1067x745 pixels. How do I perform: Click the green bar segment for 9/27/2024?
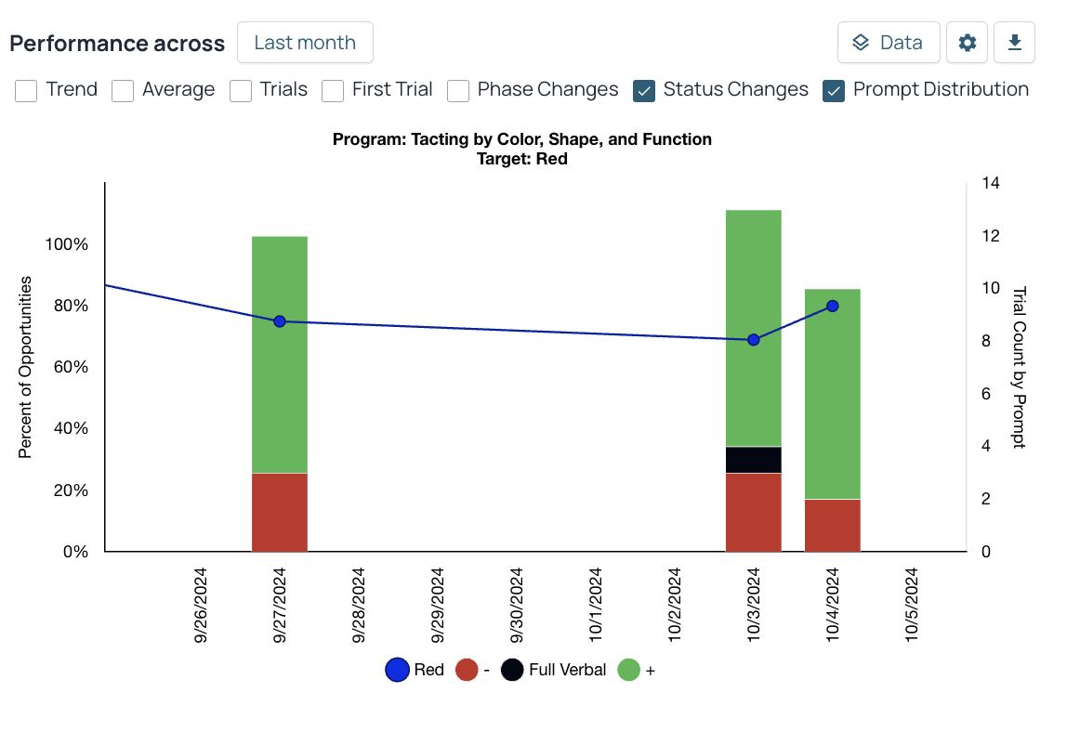point(280,390)
